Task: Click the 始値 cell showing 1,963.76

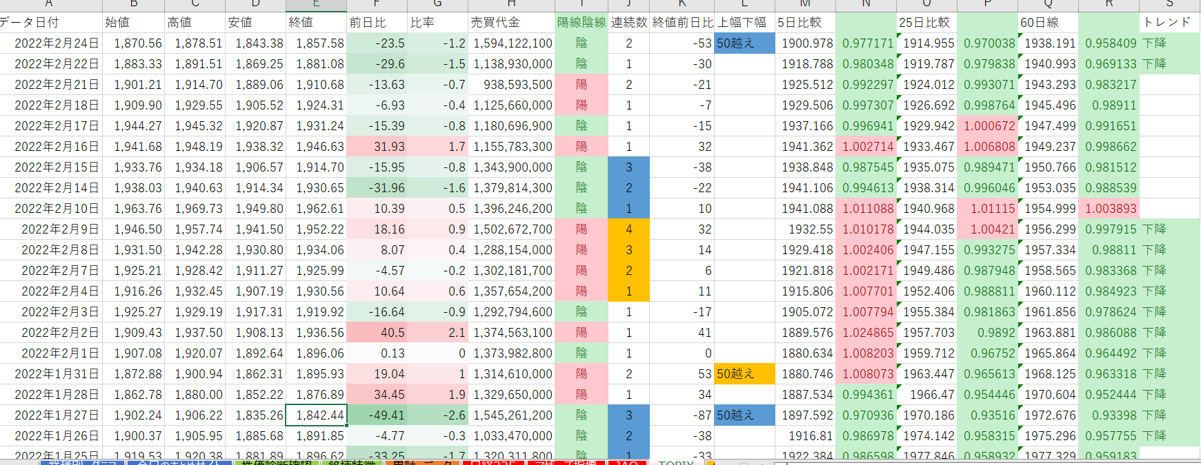Action: coord(134,209)
